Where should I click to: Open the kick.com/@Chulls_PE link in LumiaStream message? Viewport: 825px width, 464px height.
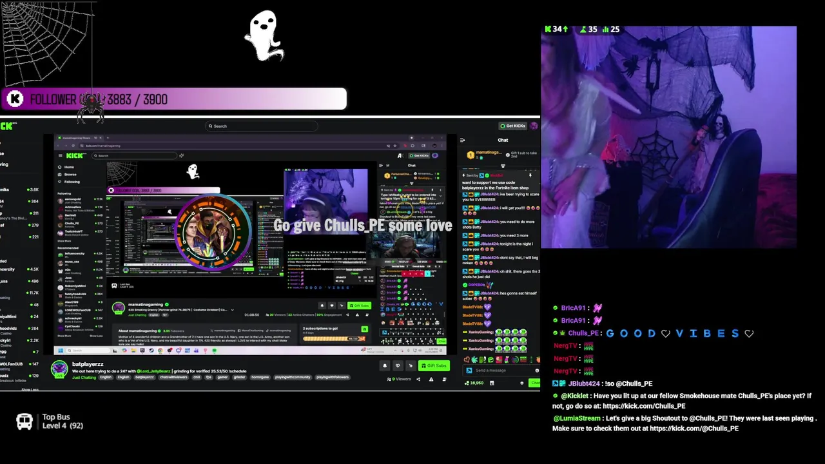tap(694, 429)
